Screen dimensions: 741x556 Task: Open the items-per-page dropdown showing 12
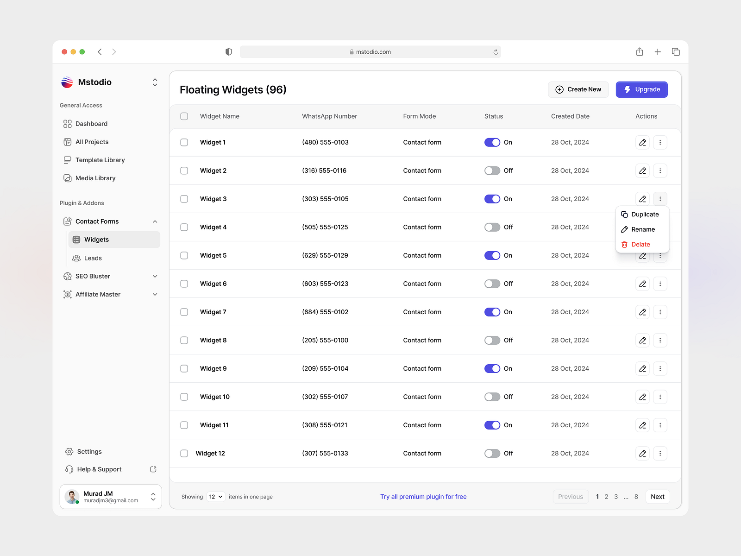(x=216, y=496)
